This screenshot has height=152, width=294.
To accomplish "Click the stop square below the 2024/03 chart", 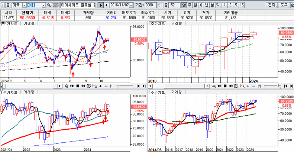I will pos(78,86).
